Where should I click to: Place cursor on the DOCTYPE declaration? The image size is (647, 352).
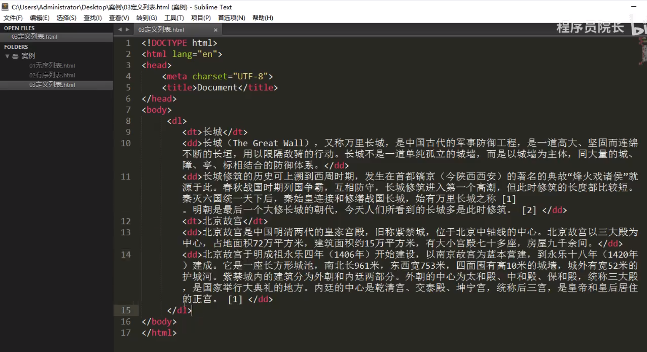click(180, 43)
